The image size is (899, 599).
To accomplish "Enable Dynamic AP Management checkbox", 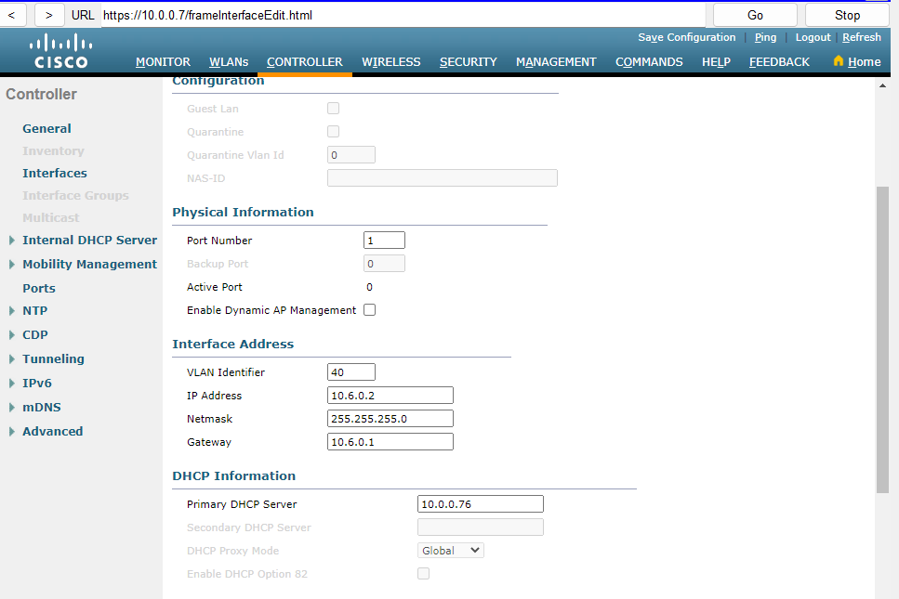I will coord(369,310).
